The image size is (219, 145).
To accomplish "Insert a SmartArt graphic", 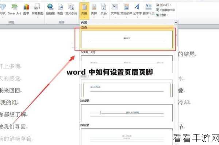I will 15,9.
